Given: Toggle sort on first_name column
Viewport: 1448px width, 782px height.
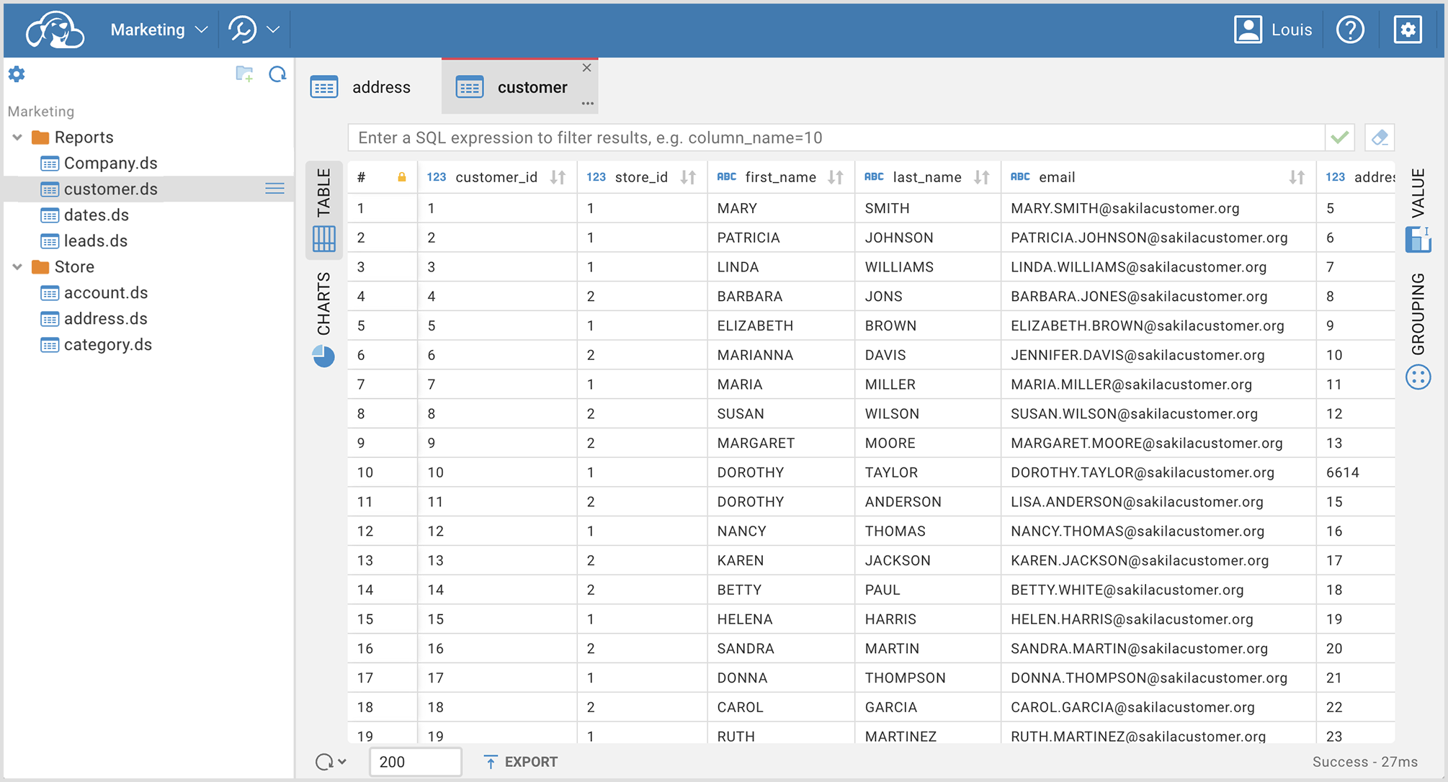Looking at the screenshot, I should click(835, 177).
